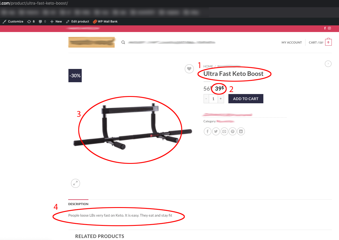Screen dimensions: 339x240
Task: Click the Add to Cart button
Action: [x=246, y=99]
